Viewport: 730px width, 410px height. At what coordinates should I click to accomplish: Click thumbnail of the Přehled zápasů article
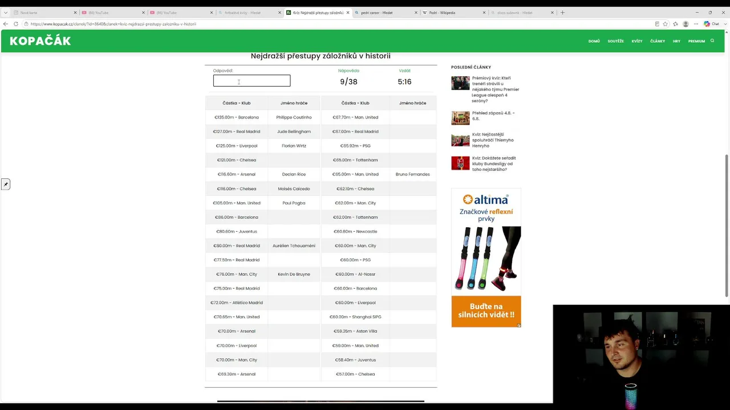tap(460, 118)
